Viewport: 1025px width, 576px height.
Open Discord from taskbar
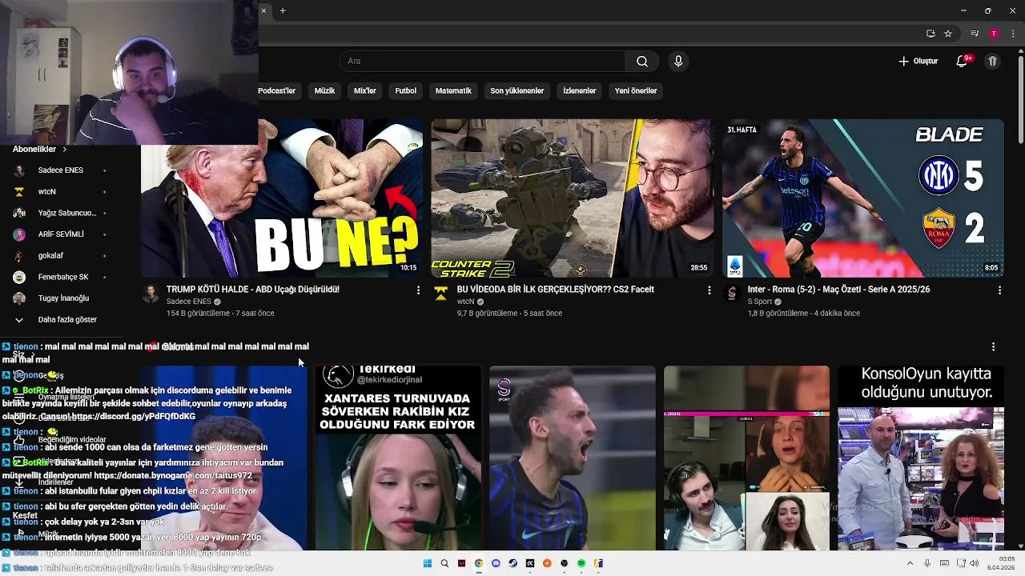tap(496, 563)
